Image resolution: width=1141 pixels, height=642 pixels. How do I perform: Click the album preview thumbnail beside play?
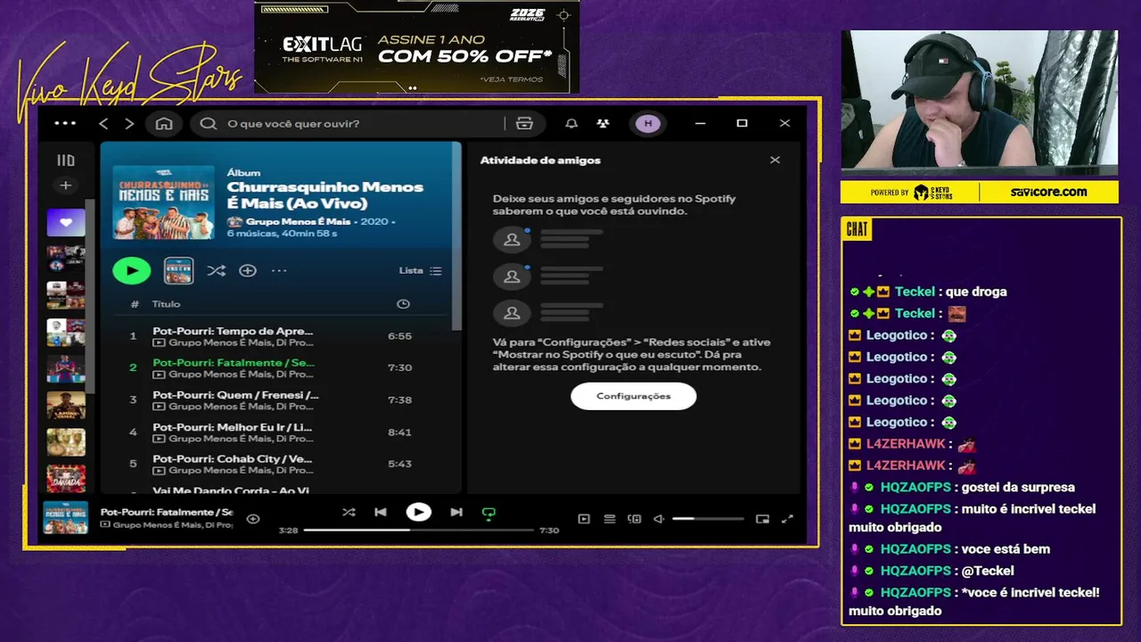tap(178, 270)
